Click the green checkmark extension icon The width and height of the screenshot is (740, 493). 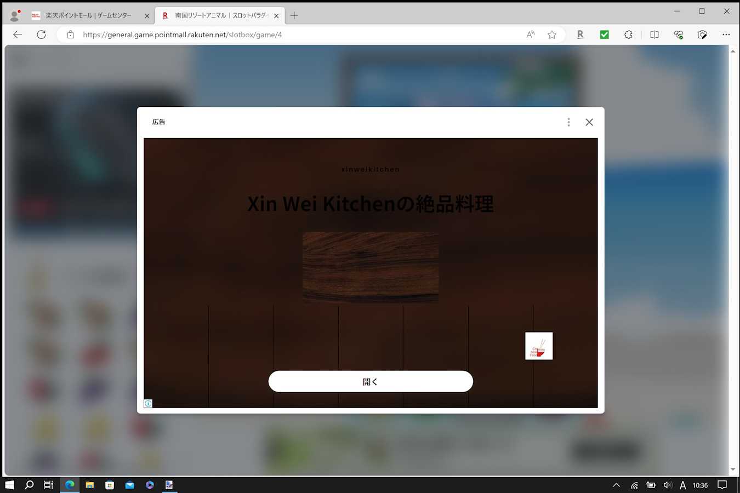pyautogui.click(x=604, y=35)
